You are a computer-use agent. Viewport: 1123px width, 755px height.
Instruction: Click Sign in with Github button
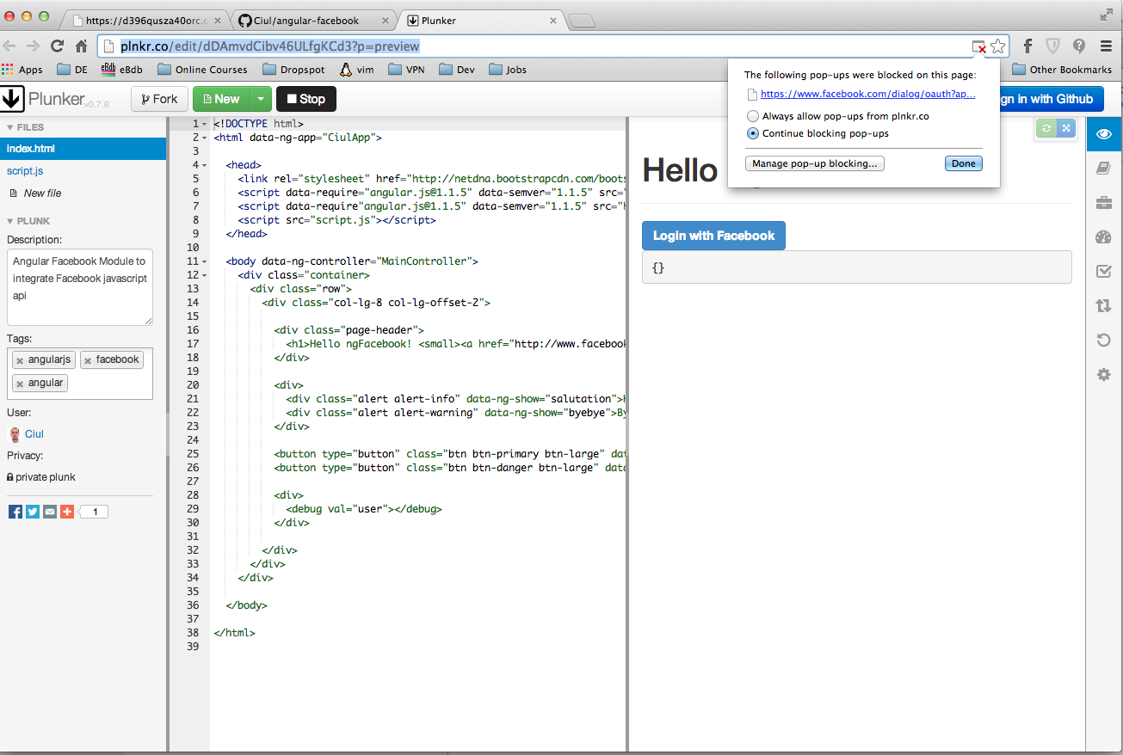(x=1047, y=99)
